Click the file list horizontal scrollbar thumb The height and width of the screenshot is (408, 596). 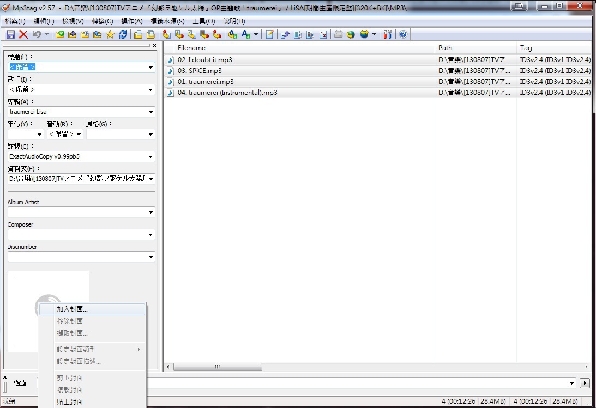pos(218,367)
